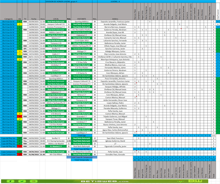Select referee Manrique Antequera, Juan Antonio
This screenshot has width=220, height=184.
[x=115, y=59]
